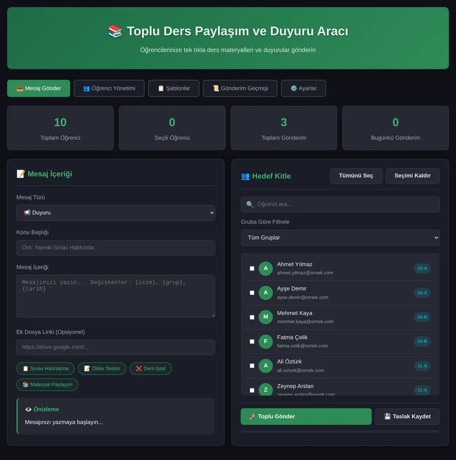
Task: Click Fatma Çelik avatar F
Action: pyautogui.click(x=266, y=341)
